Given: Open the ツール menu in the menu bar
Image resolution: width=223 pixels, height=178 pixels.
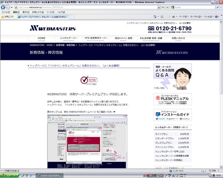Looking at the screenshot, I should (50, 12).
